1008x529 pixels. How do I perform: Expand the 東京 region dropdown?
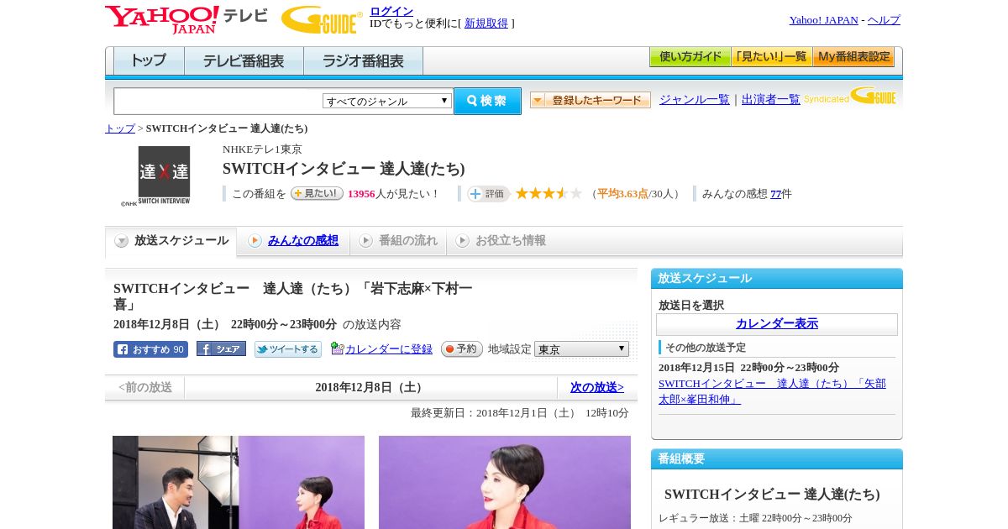click(581, 348)
